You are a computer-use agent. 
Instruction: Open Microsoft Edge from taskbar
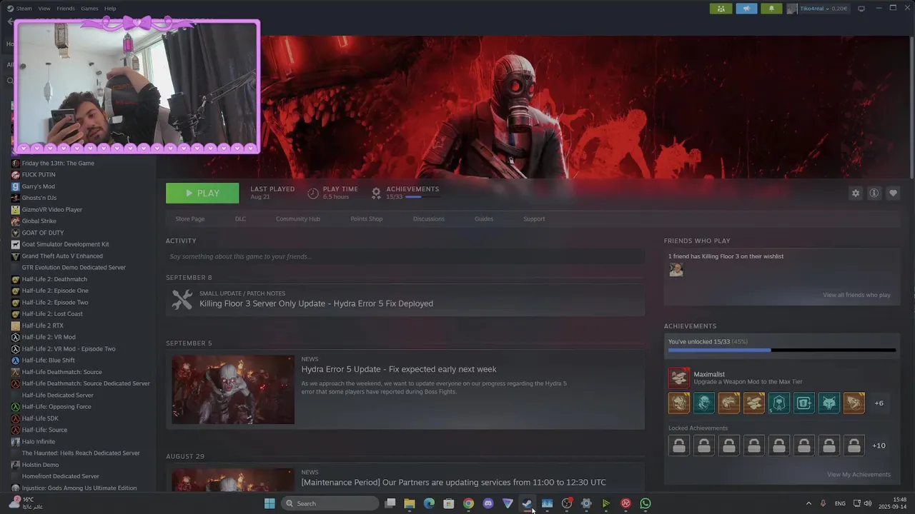[429, 503]
